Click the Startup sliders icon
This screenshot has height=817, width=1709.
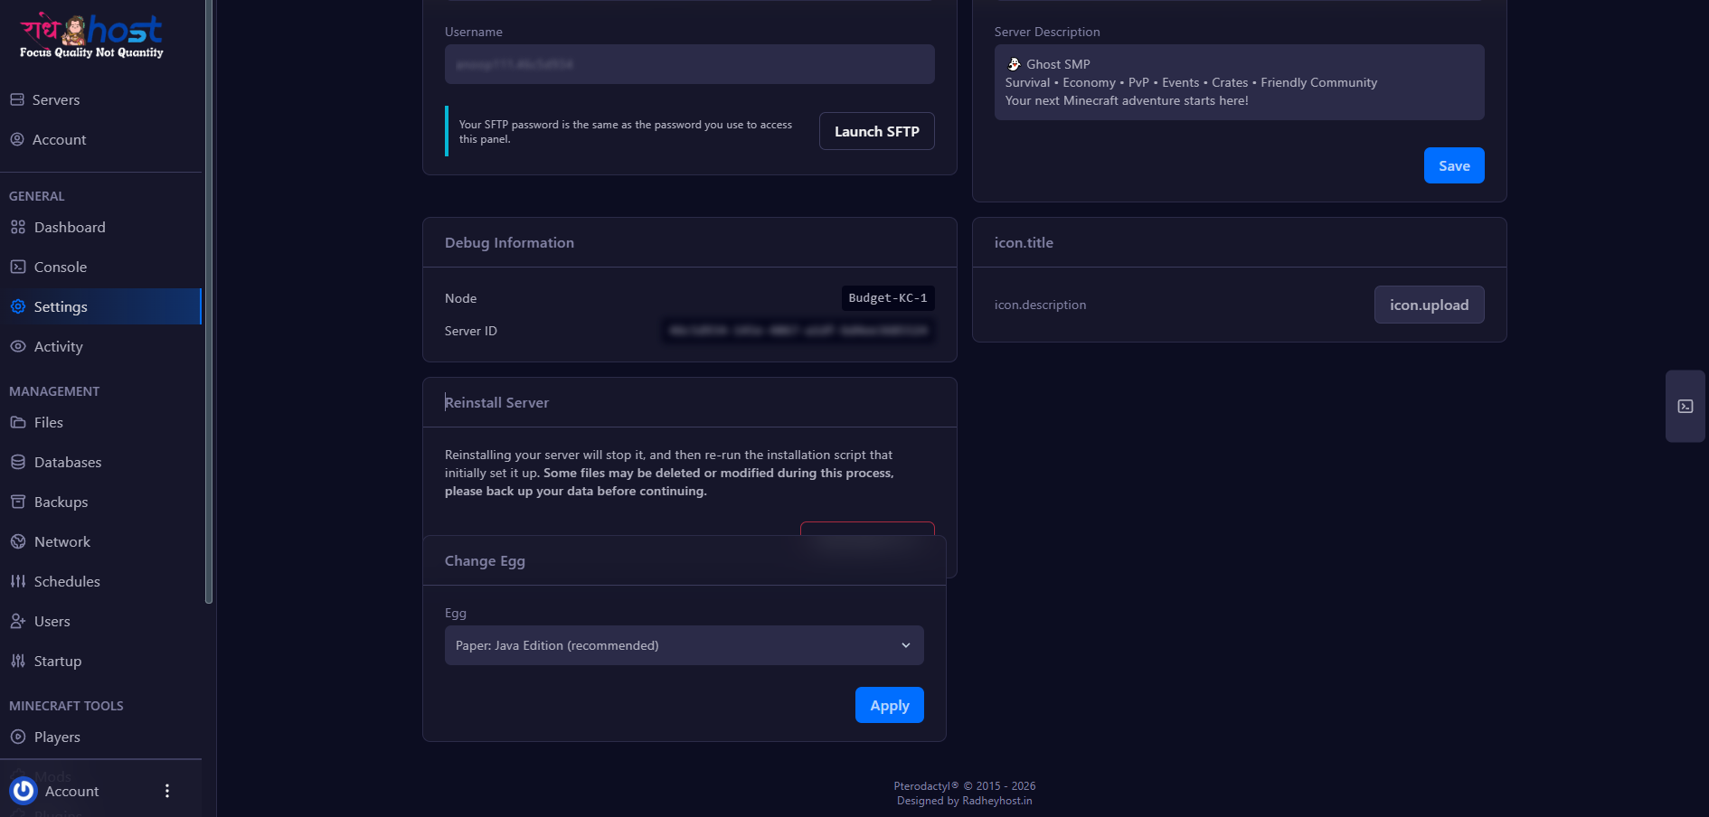[x=18, y=661]
